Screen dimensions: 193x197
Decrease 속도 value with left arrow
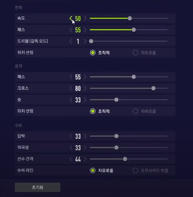(71, 18)
